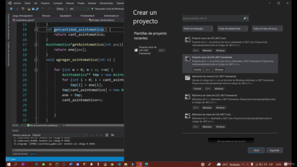Switch to Policia.h tab

coord(46,16)
